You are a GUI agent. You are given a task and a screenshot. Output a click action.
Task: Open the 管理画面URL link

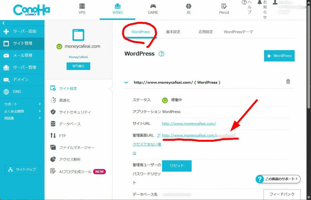pos(199,135)
